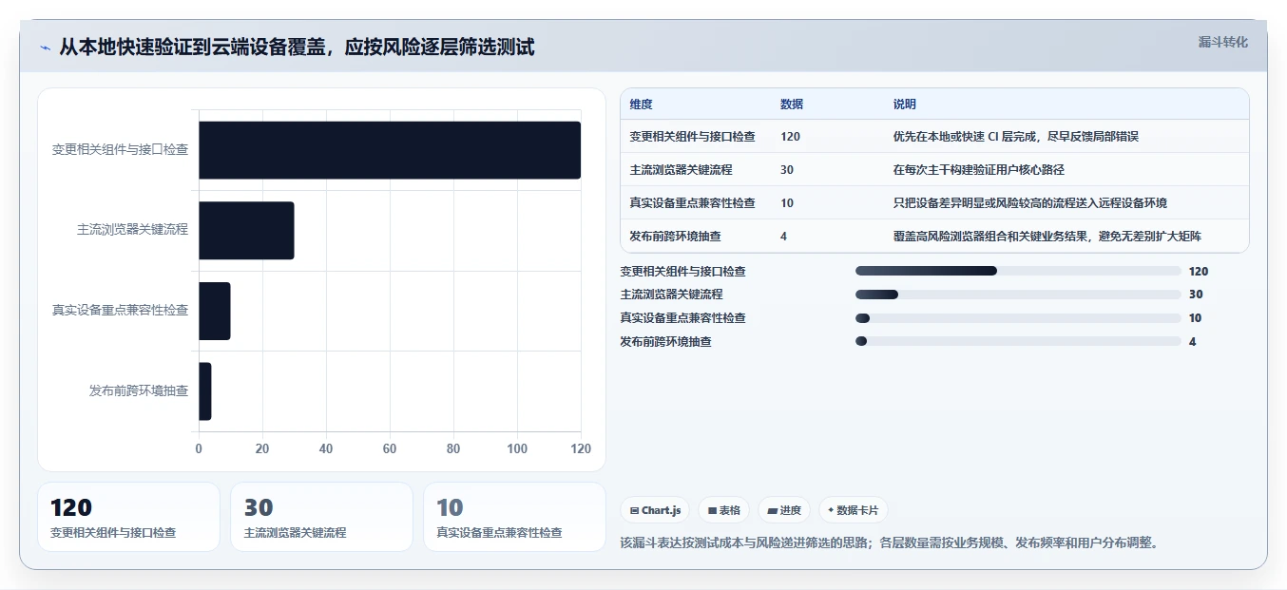This screenshot has height=590, width=1287.
Task: Click chart axis label 主流浏览器关键流程
Action: (132, 230)
